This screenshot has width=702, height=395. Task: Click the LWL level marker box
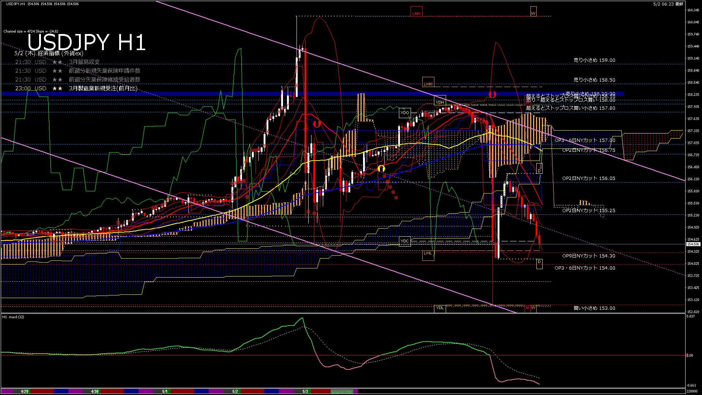(x=428, y=255)
